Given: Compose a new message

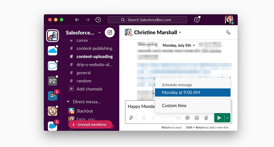Looking at the screenshot, I should [x=109, y=32].
